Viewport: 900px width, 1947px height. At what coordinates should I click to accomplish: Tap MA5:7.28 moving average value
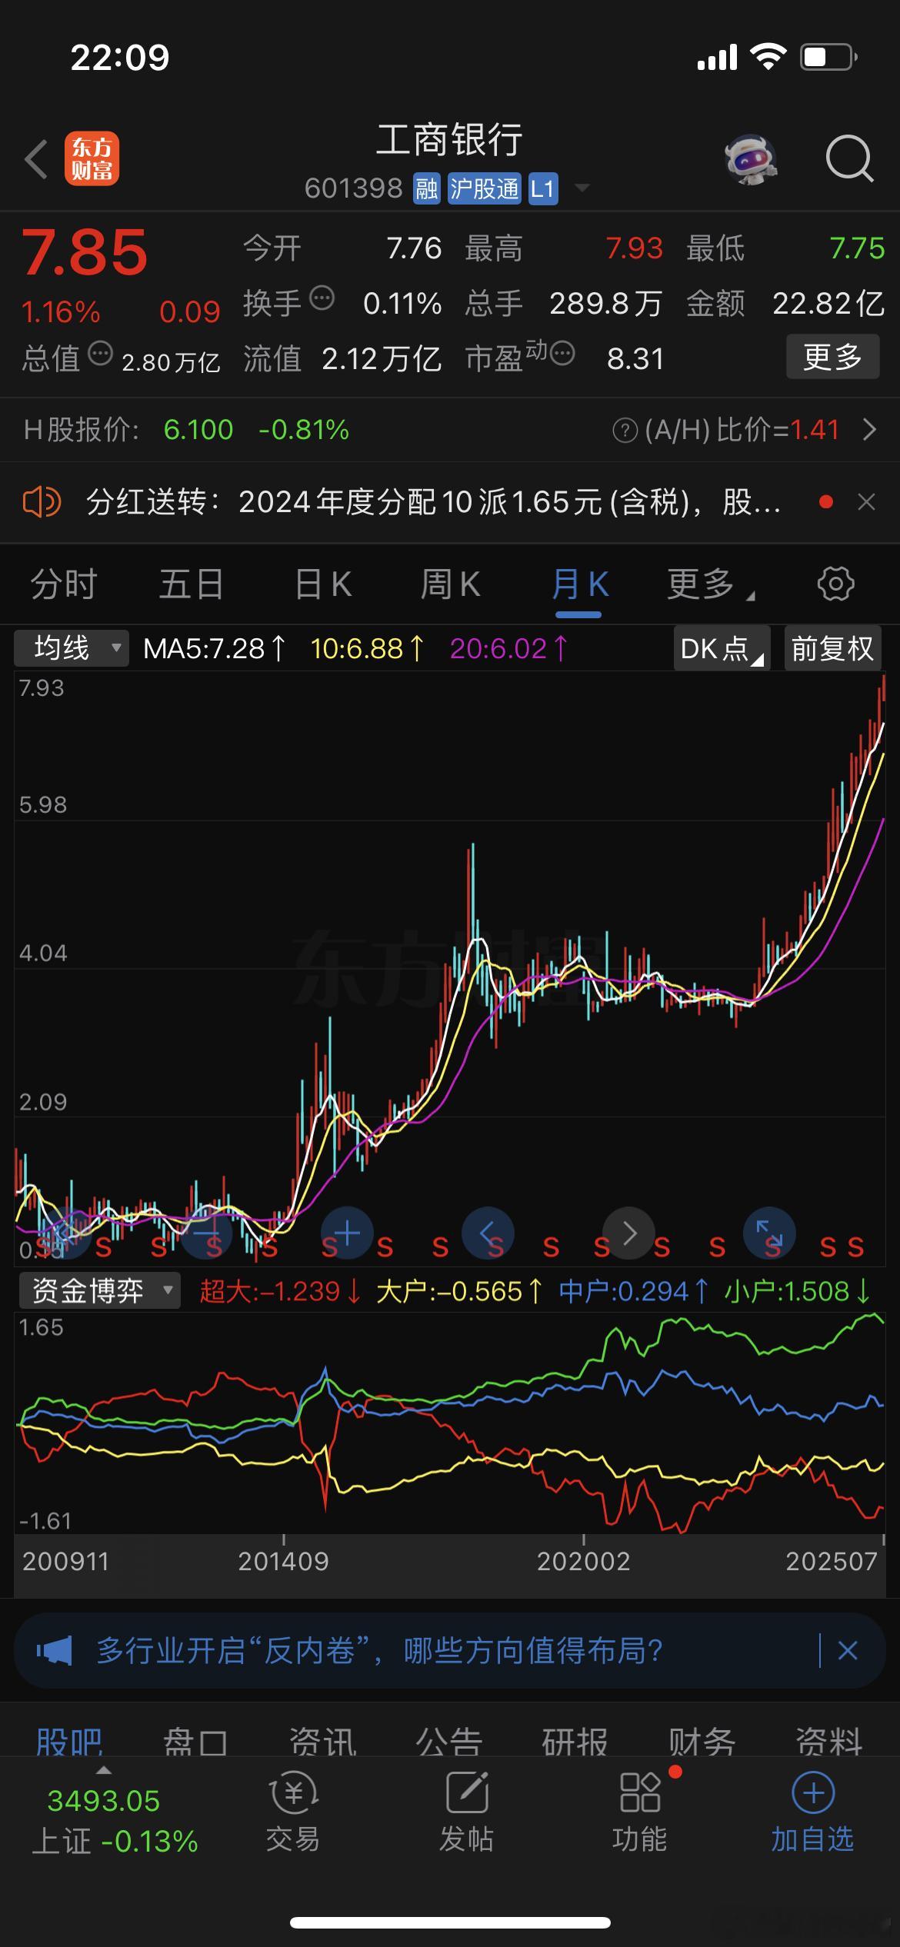[215, 649]
